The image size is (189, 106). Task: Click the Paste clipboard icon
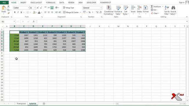pyautogui.click(x=4, y=8)
